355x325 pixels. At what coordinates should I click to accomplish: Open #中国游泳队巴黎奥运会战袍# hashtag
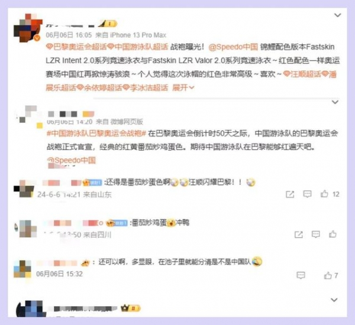(x=96, y=134)
